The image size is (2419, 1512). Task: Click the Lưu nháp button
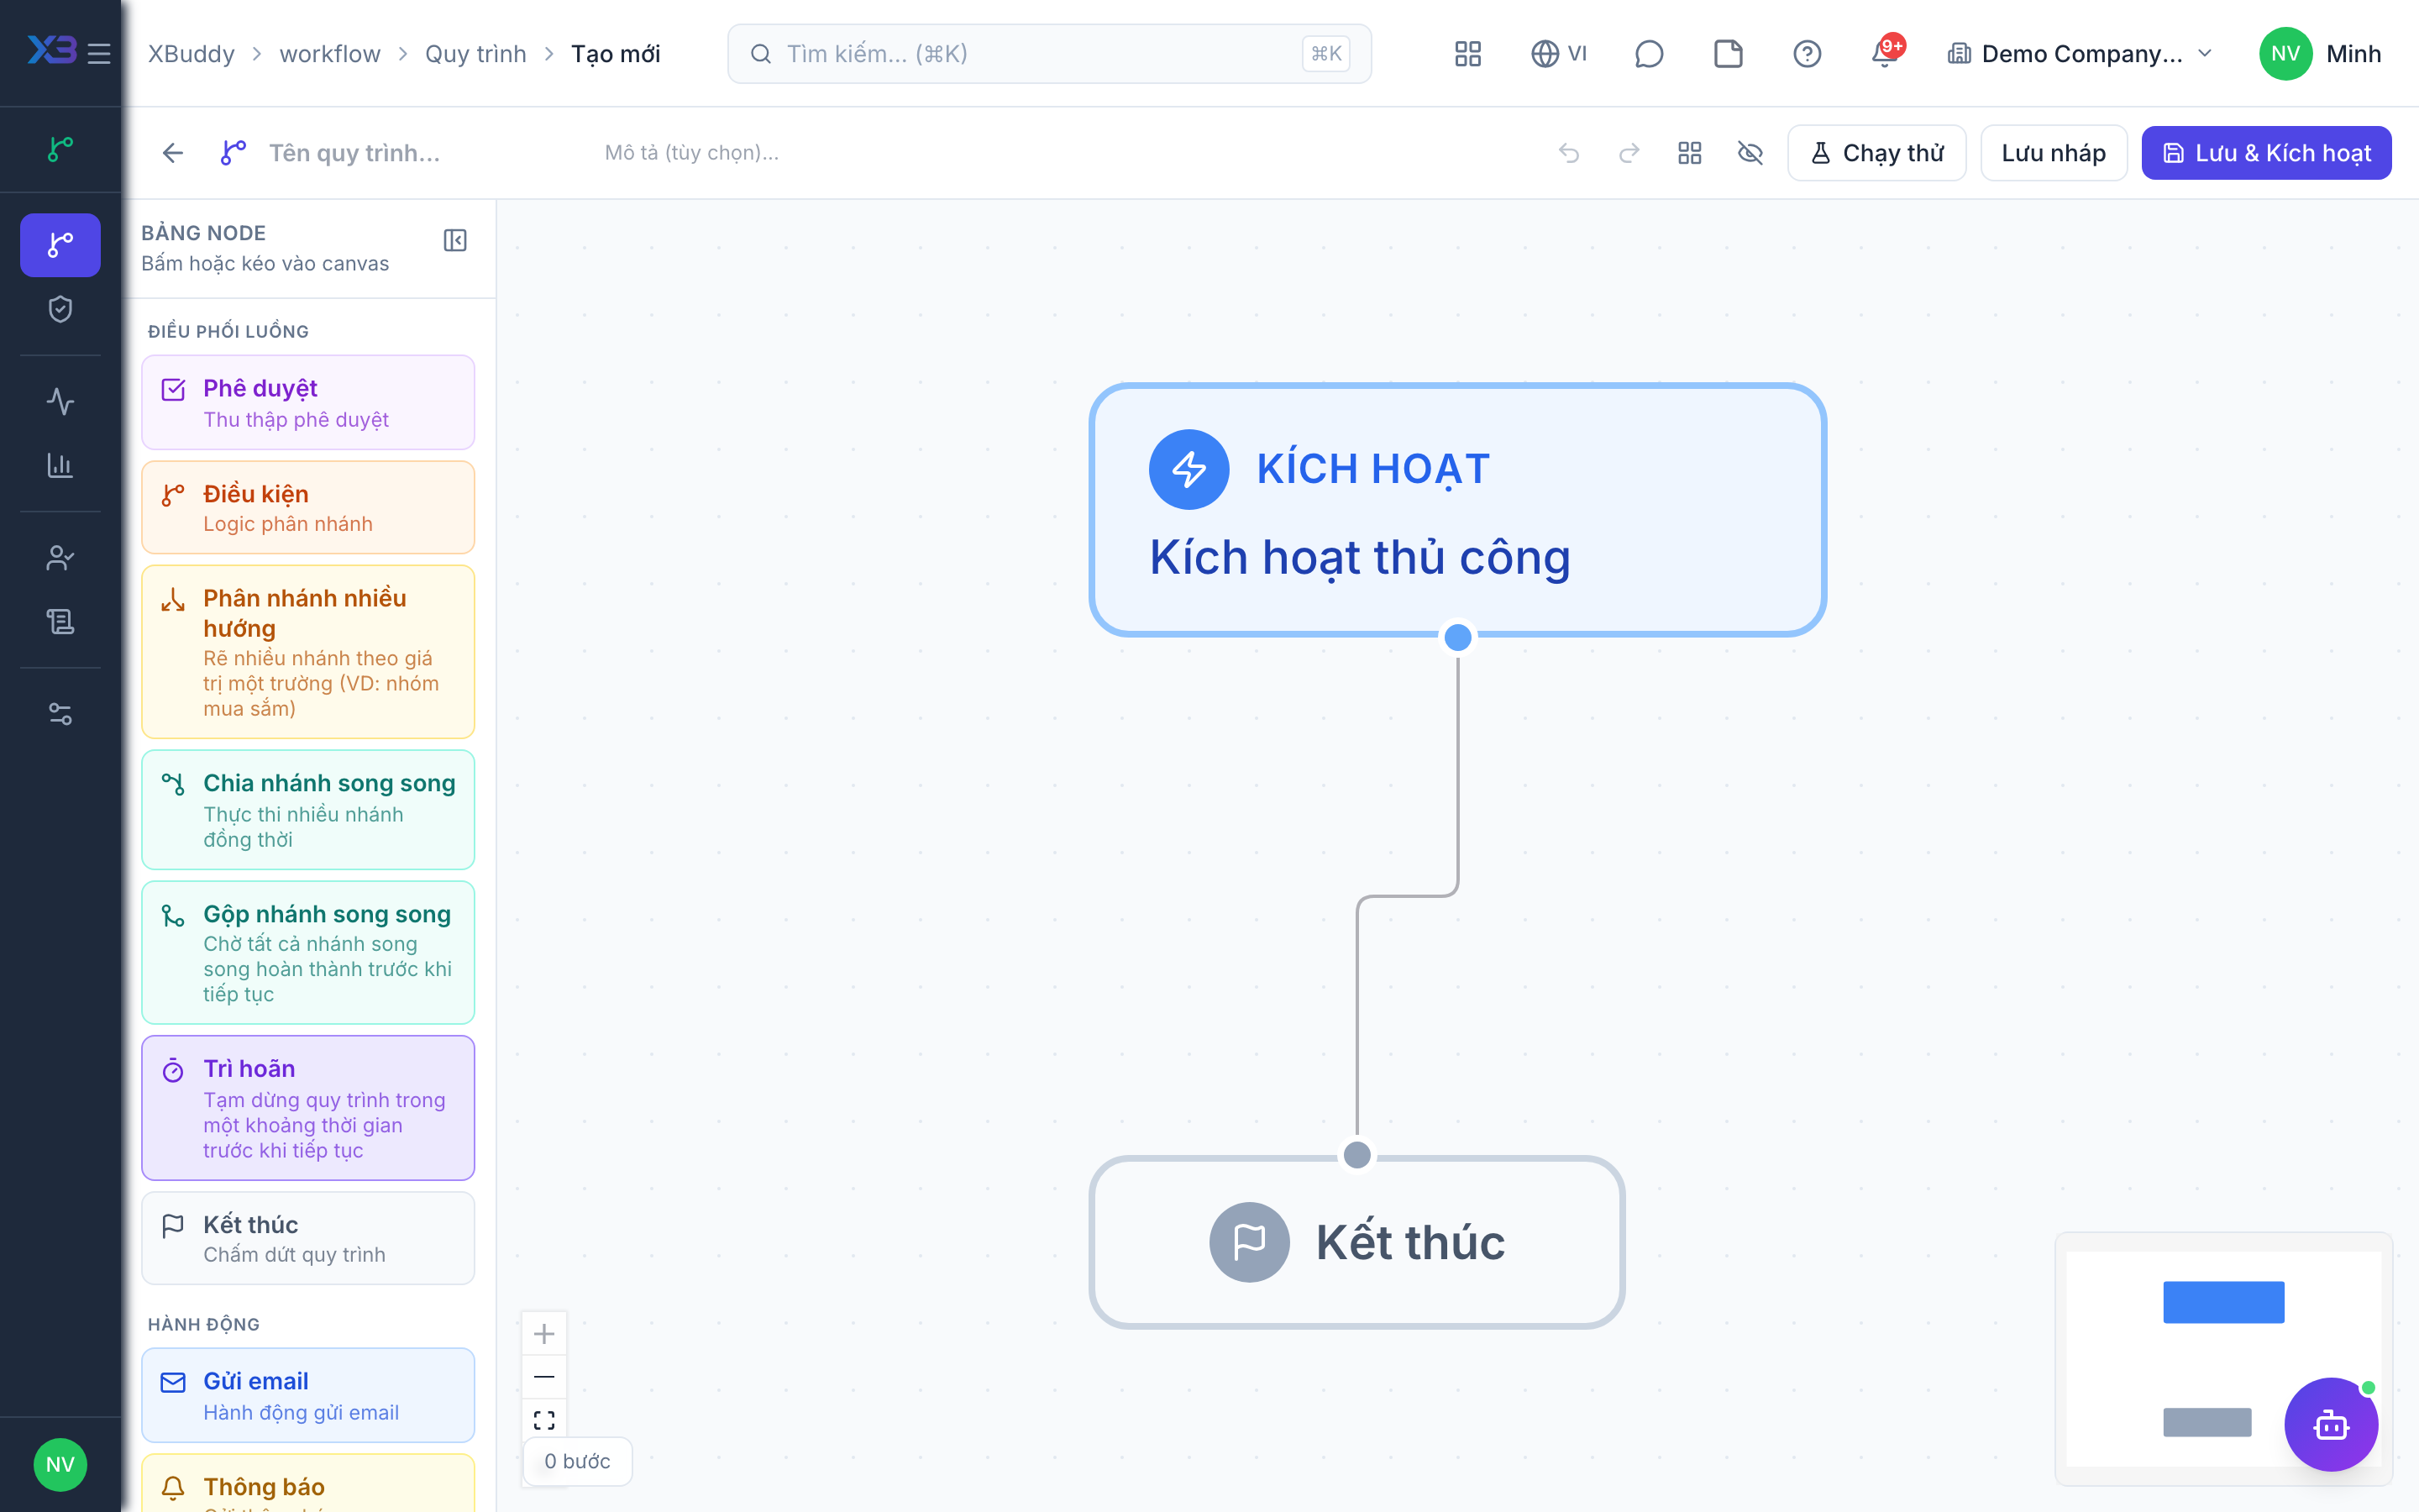2053,153
